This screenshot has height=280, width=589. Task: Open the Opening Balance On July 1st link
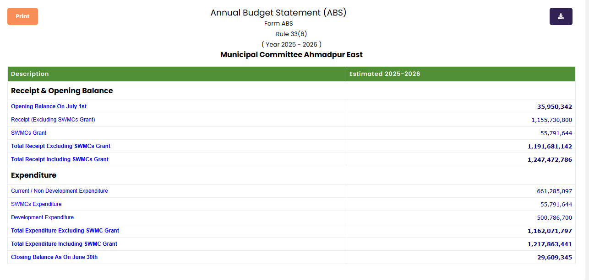[49, 106]
